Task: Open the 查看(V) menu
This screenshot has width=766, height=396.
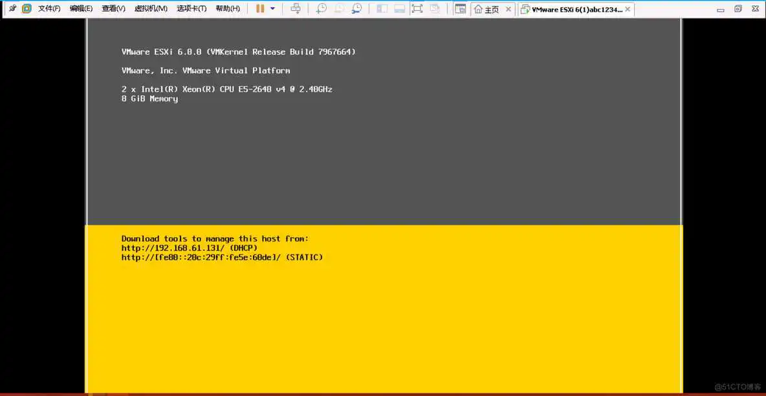Action: click(113, 9)
